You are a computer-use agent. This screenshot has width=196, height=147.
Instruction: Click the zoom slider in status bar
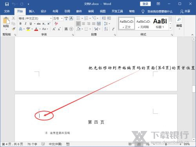coord(166,144)
